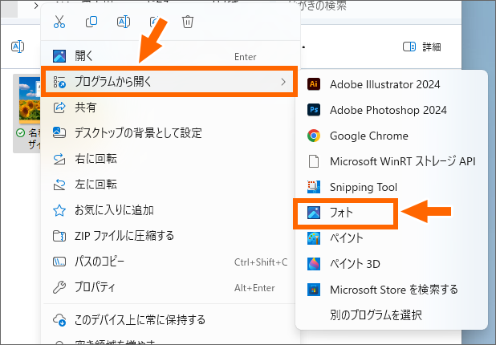Click the zip folder icon
This screenshot has width=496, height=345.
coord(59,236)
